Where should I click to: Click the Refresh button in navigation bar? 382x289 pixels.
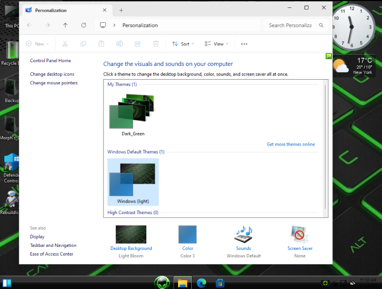coord(83,25)
